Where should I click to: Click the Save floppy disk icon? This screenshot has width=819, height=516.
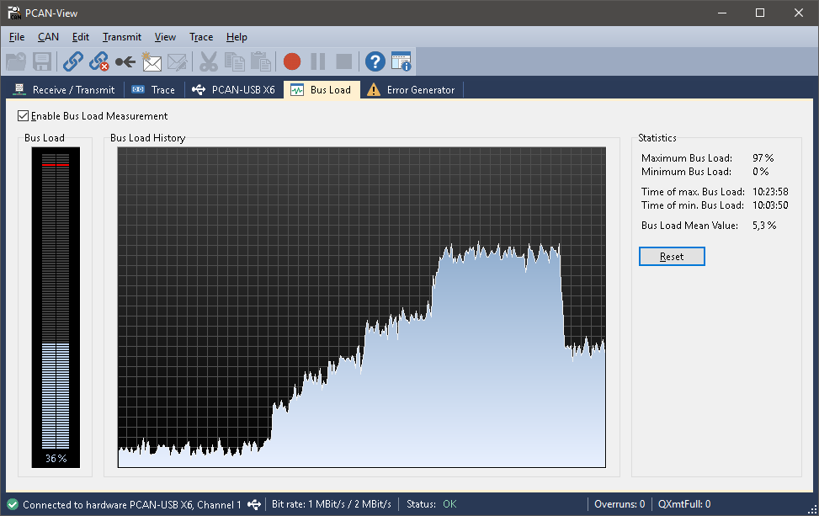coord(42,61)
